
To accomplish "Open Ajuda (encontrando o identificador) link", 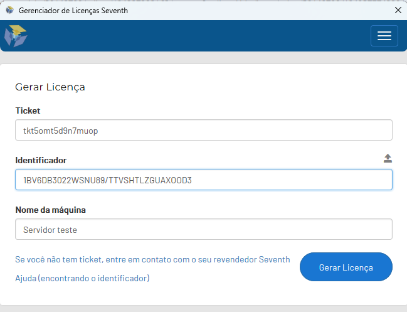I will (x=82, y=277).
